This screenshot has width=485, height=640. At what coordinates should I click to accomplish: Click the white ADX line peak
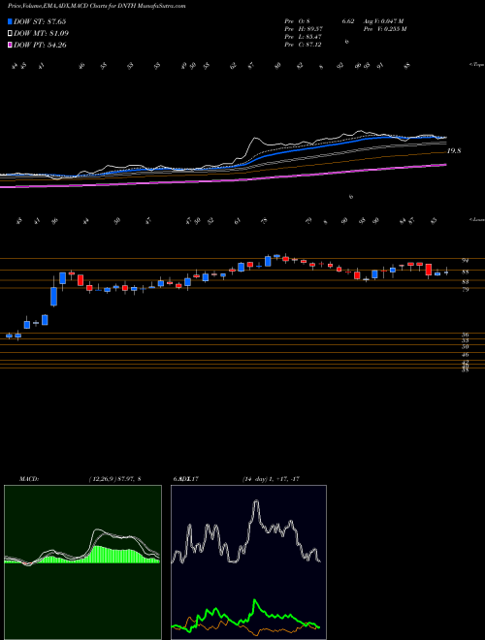[256, 501]
